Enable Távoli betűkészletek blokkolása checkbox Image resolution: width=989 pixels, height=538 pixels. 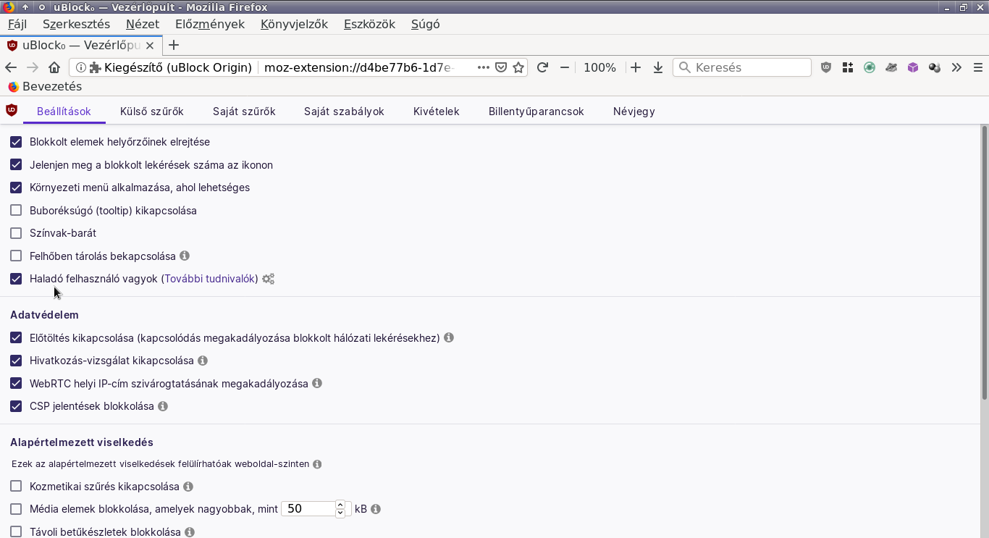coord(16,532)
